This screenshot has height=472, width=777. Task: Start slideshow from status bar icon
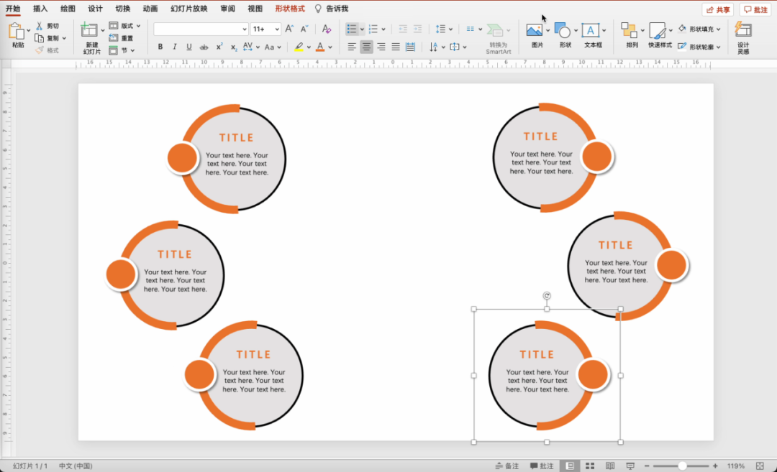630,466
